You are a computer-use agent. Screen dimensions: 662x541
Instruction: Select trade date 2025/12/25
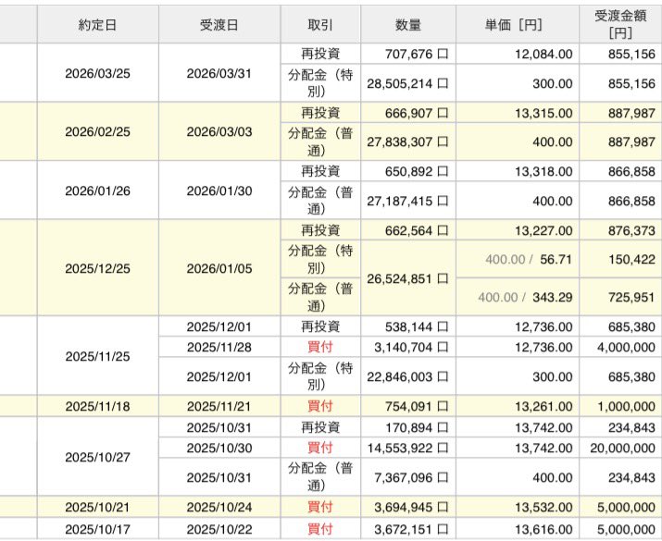(x=97, y=268)
